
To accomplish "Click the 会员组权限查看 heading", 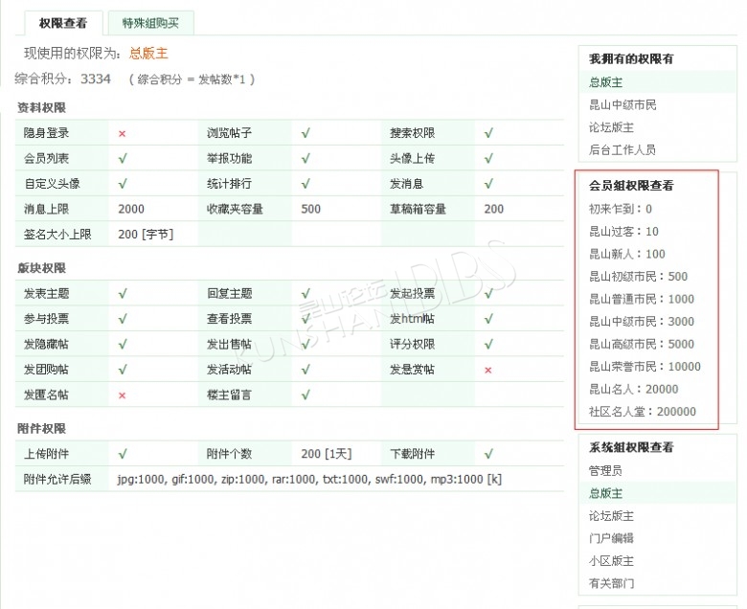I will (x=631, y=186).
